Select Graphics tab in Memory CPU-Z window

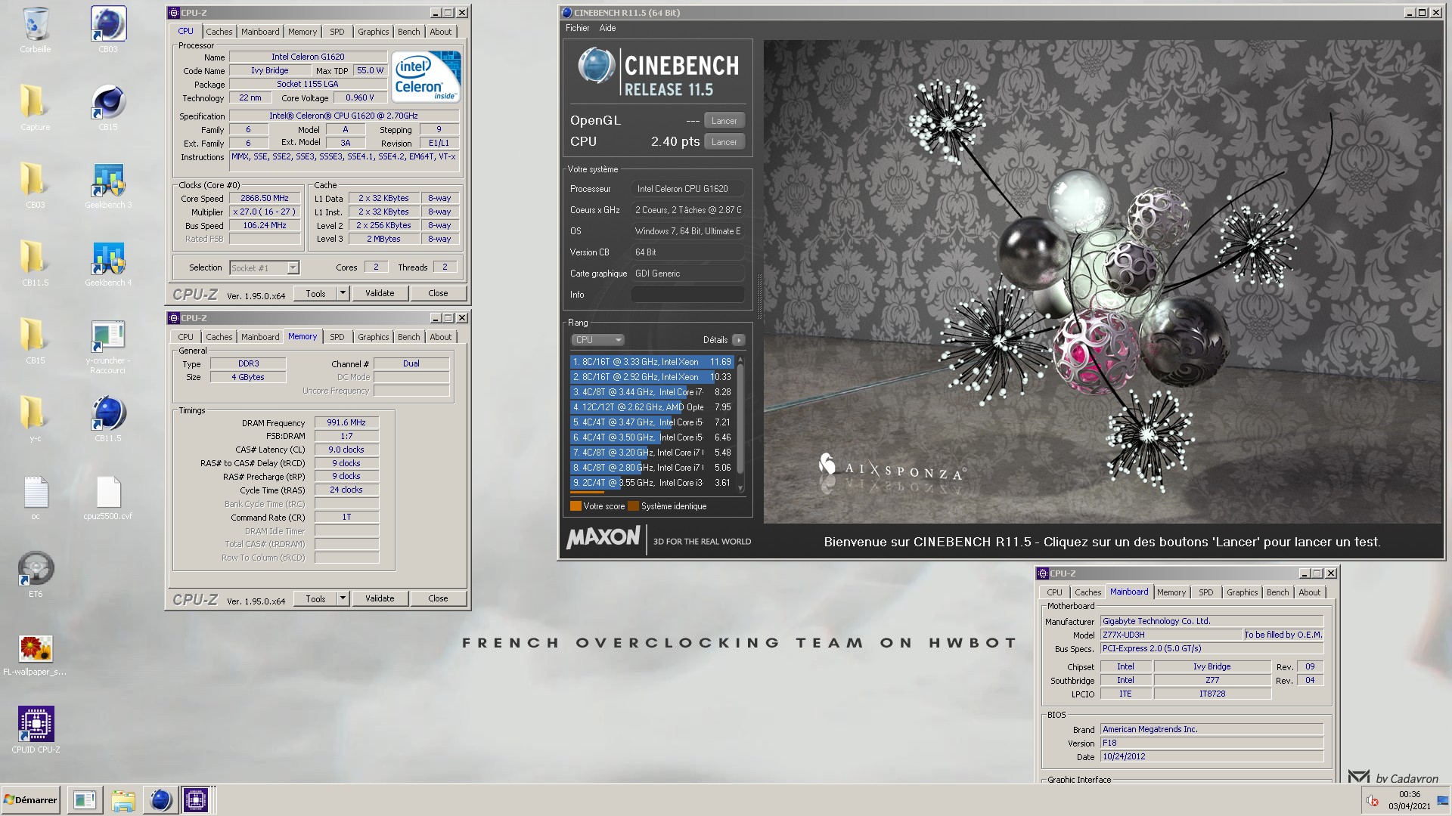[373, 337]
